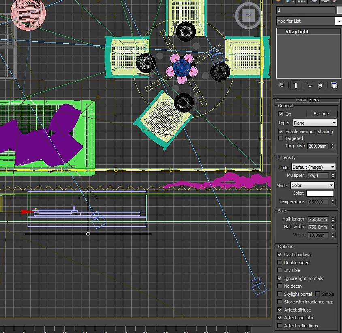Select the tilted chair below the table
The width and height of the screenshot is (342, 333).
[x=163, y=120]
